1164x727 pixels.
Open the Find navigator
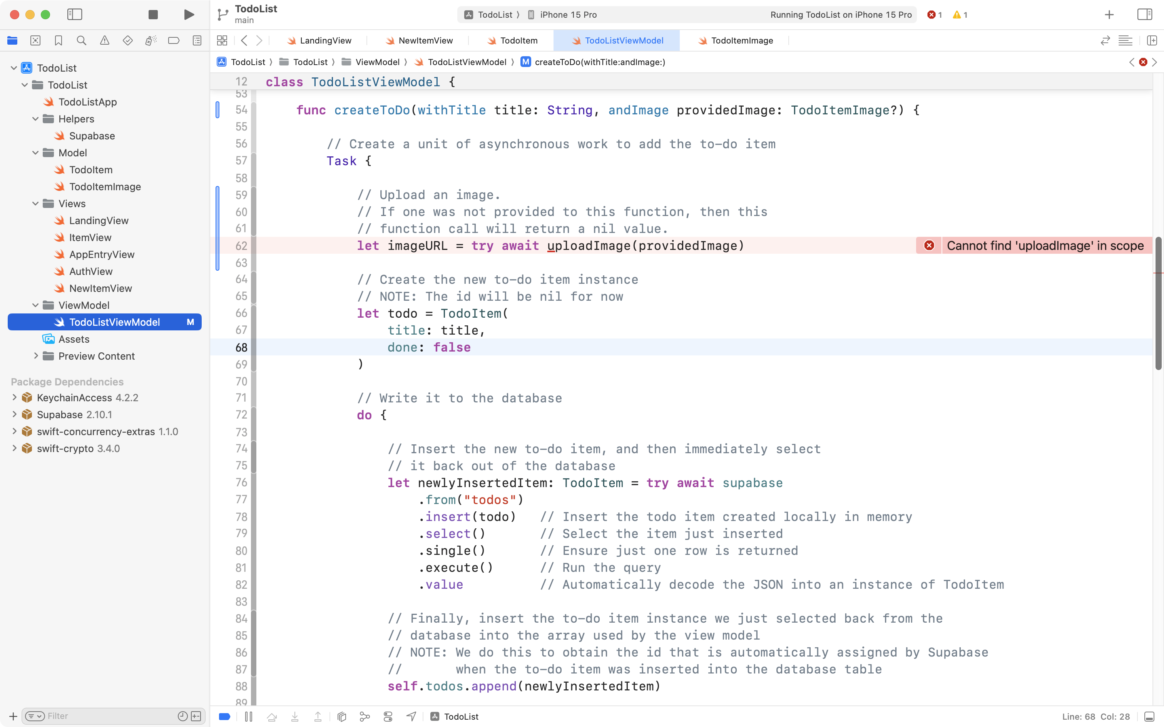coord(81,40)
